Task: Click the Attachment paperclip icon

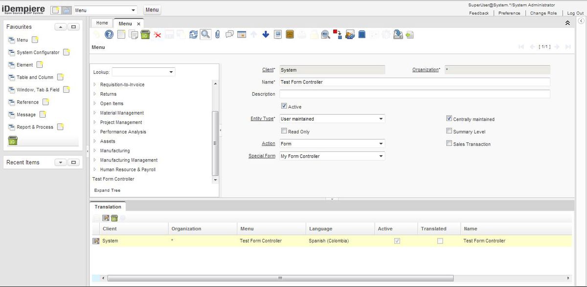Action: 217,34
